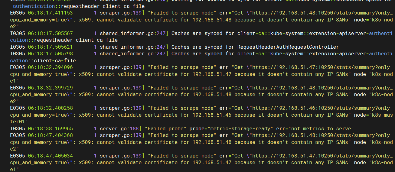Click the 06:18:17.505798 timestamp
Screen dimensions: 395x172
pos(50,54)
